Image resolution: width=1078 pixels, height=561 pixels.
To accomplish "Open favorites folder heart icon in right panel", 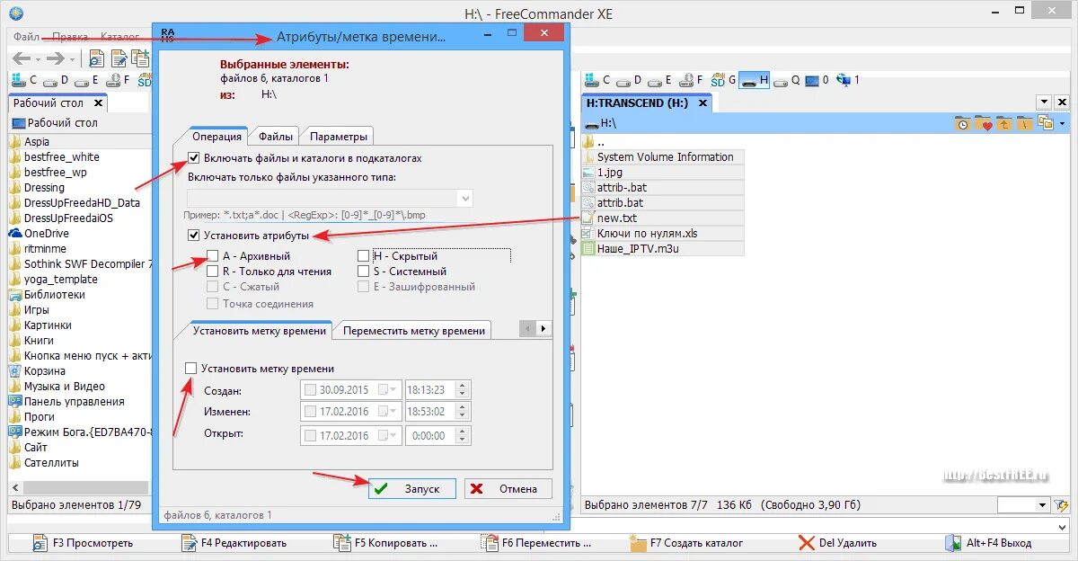I will 983,123.
